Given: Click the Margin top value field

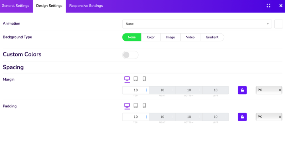Looking at the screenshot, I should click(x=136, y=90).
